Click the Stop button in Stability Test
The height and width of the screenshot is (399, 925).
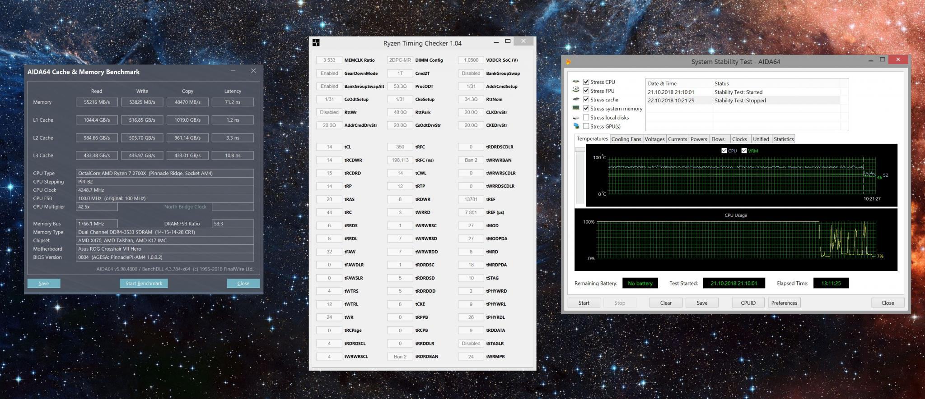(x=620, y=303)
